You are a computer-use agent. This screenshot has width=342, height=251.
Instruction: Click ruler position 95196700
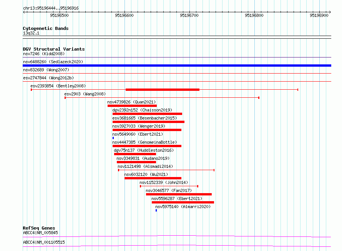(189, 15)
